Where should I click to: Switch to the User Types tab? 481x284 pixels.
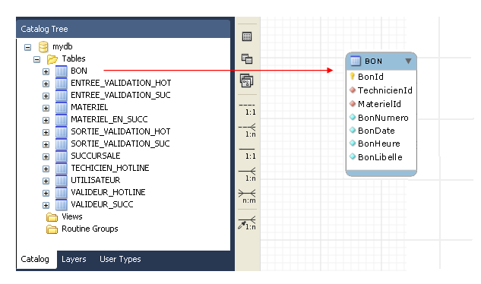(120, 259)
